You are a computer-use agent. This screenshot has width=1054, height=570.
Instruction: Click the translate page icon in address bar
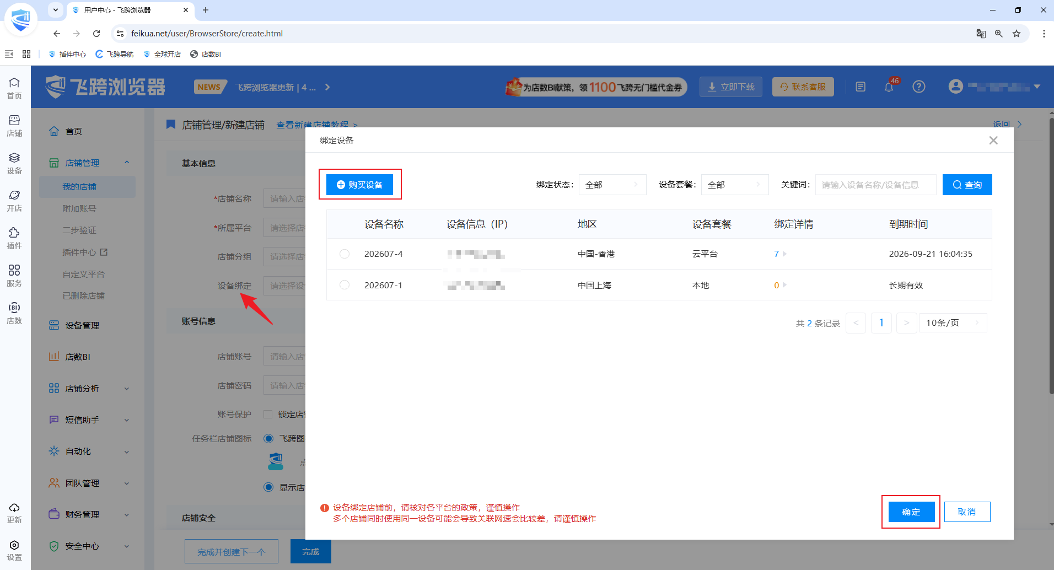click(981, 34)
